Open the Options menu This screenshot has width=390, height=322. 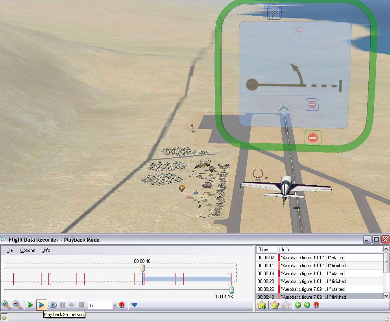[x=28, y=250]
